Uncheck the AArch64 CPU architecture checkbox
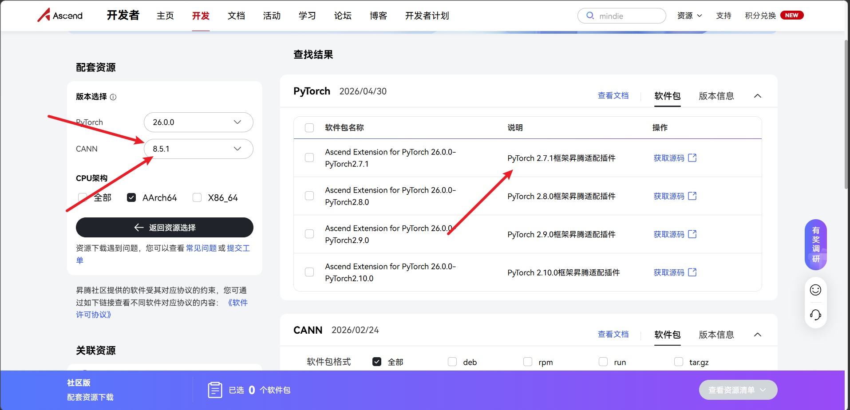The width and height of the screenshot is (850, 410). click(x=131, y=197)
